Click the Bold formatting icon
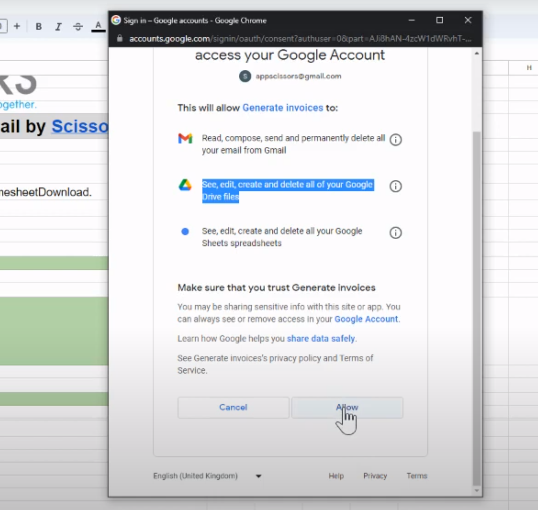The width and height of the screenshot is (538, 510). click(39, 26)
